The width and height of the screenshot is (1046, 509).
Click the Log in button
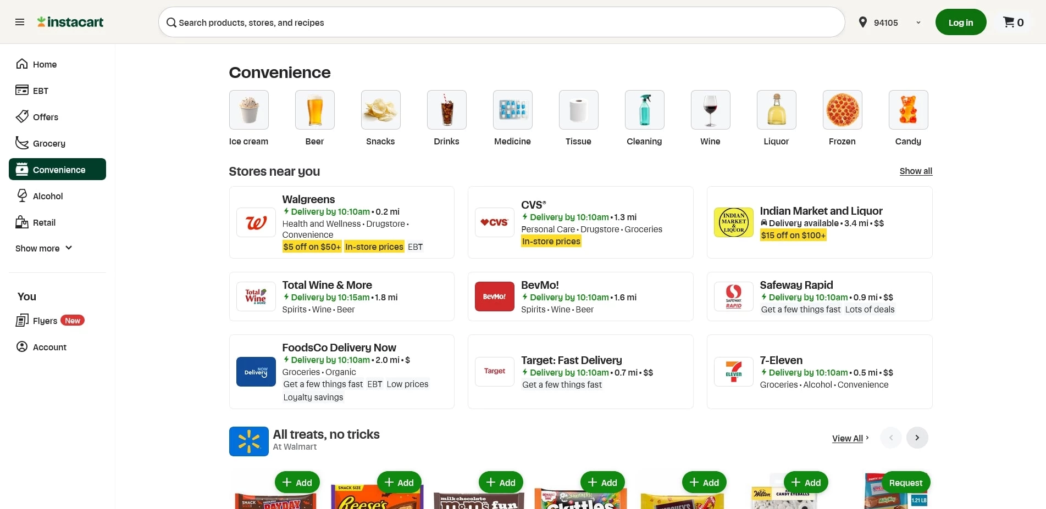(960, 22)
